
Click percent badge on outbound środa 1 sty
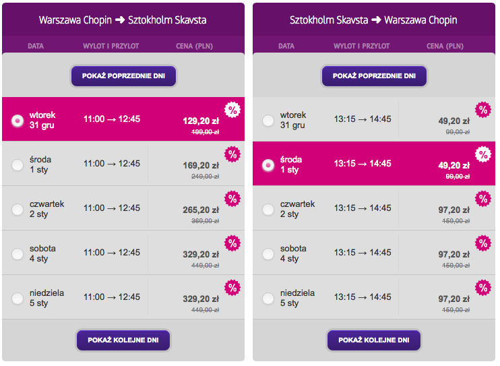[232, 154]
